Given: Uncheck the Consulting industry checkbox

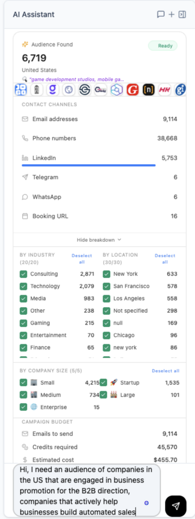Looking at the screenshot, I should [23, 274].
